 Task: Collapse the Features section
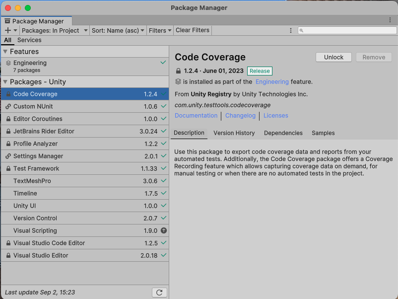coord(5,52)
